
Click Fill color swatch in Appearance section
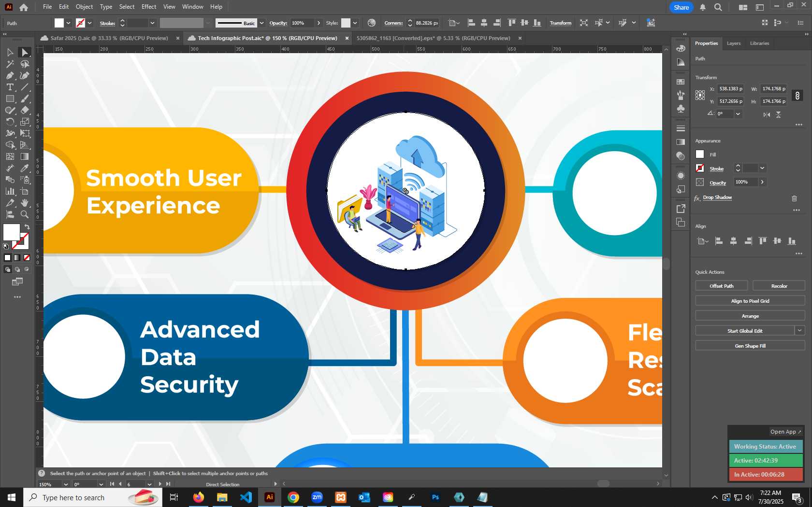coord(700,154)
